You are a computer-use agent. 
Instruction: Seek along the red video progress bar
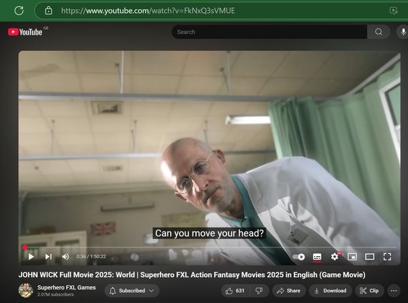(x=210, y=247)
